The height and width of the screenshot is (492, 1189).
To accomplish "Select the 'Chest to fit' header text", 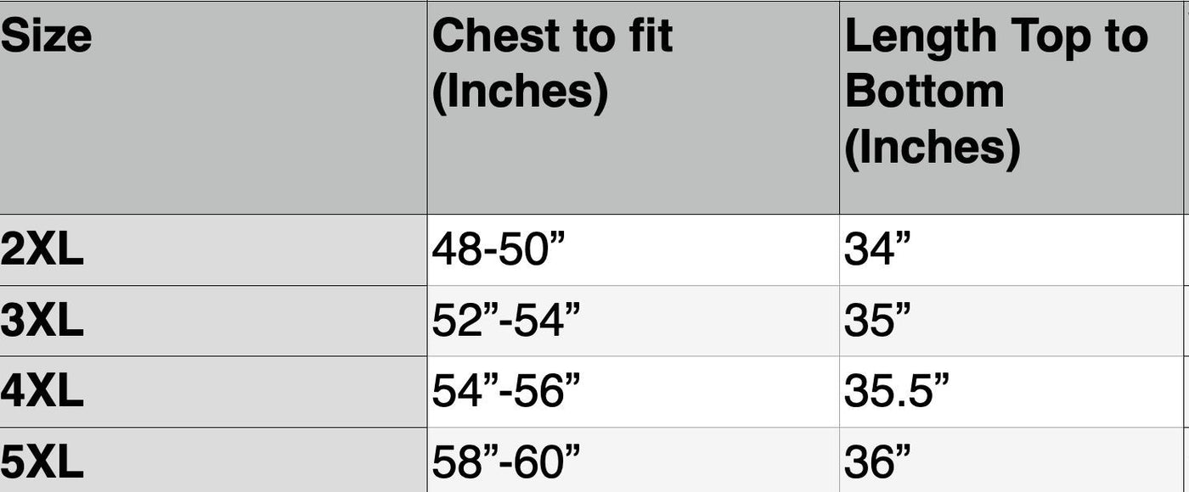I will click(552, 37).
